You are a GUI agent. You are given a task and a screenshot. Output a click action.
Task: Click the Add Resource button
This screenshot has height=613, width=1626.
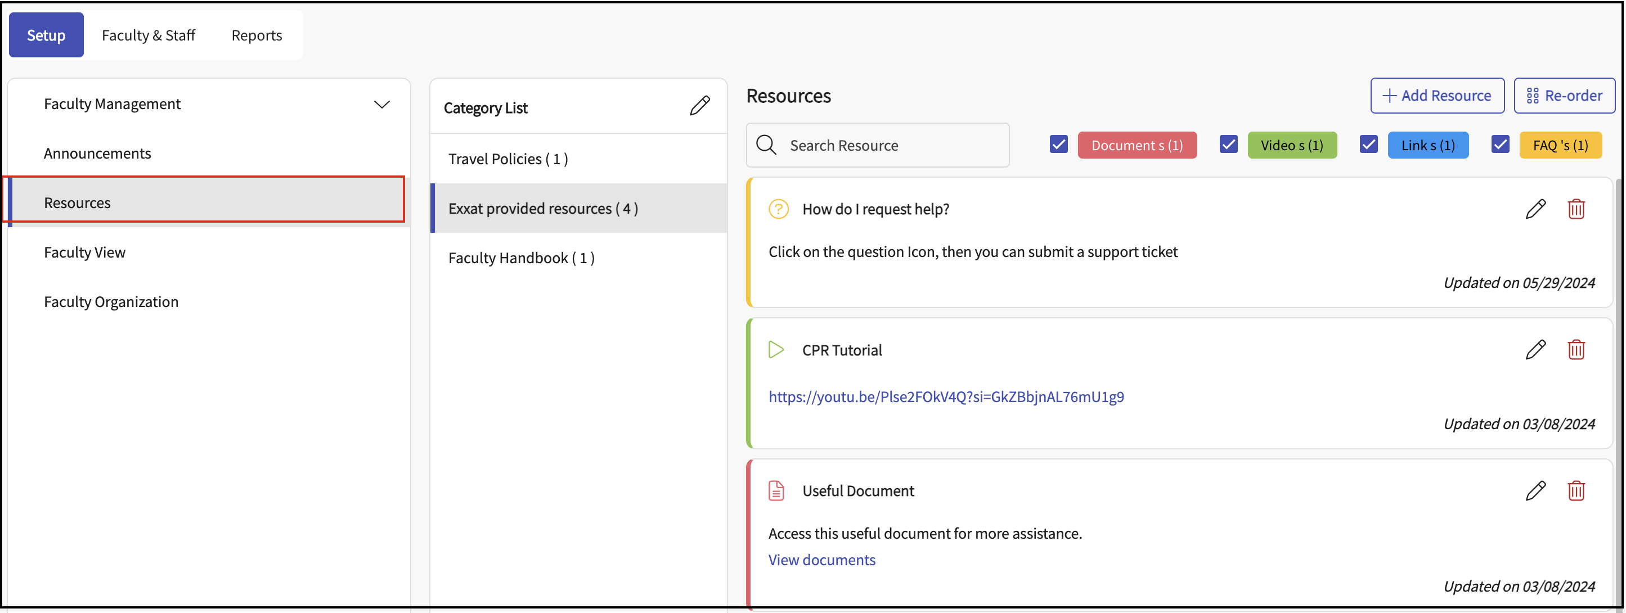(1436, 96)
